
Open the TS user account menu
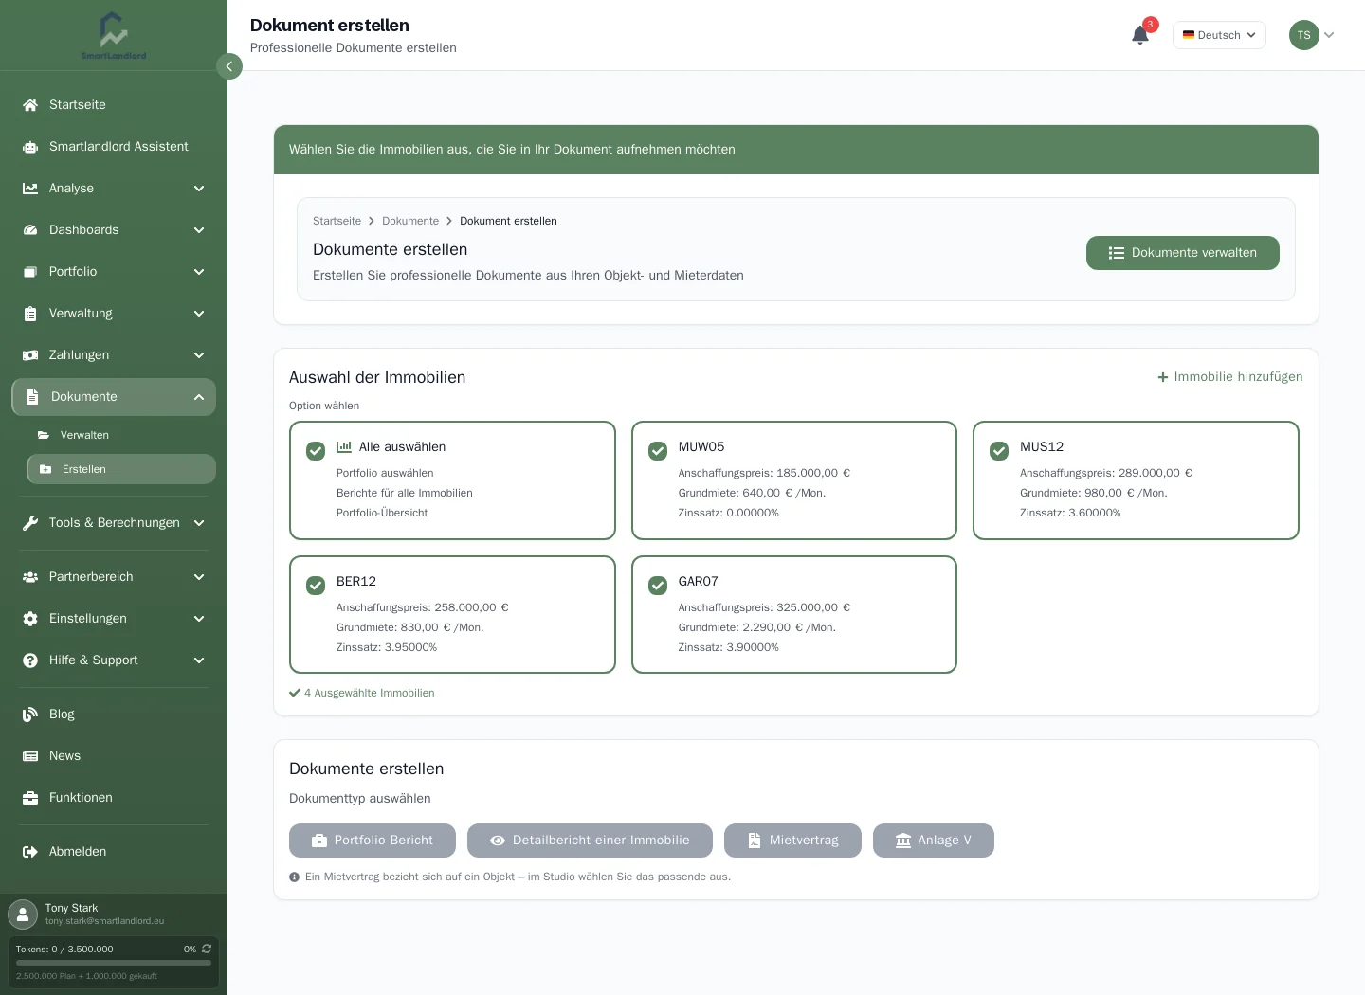(1312, 35)
